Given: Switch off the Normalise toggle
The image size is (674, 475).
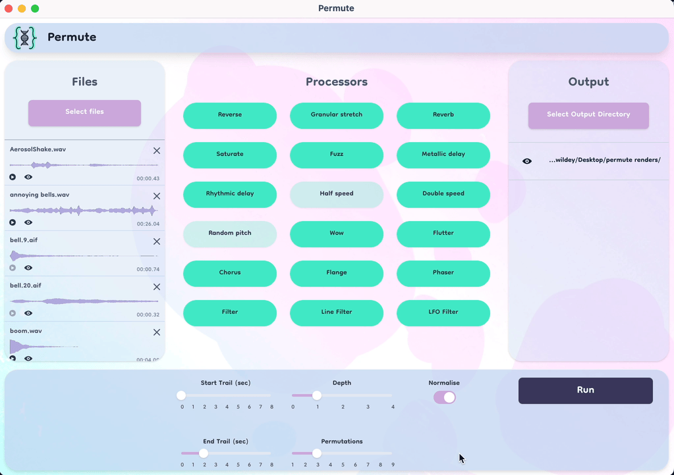Looking at the screenshot, I should pyautogui.click(x=445, y=397).
